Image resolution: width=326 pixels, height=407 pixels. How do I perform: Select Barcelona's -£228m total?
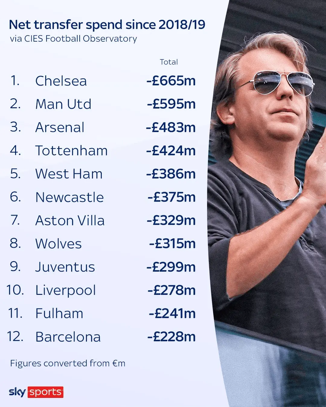click(171, 337)
